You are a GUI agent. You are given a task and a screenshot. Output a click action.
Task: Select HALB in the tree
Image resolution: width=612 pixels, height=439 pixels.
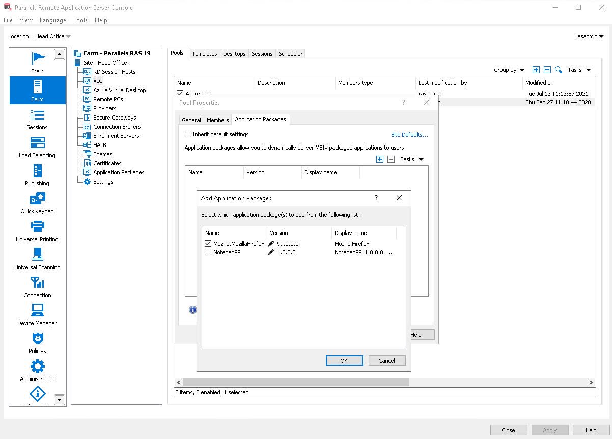[99, 145]
